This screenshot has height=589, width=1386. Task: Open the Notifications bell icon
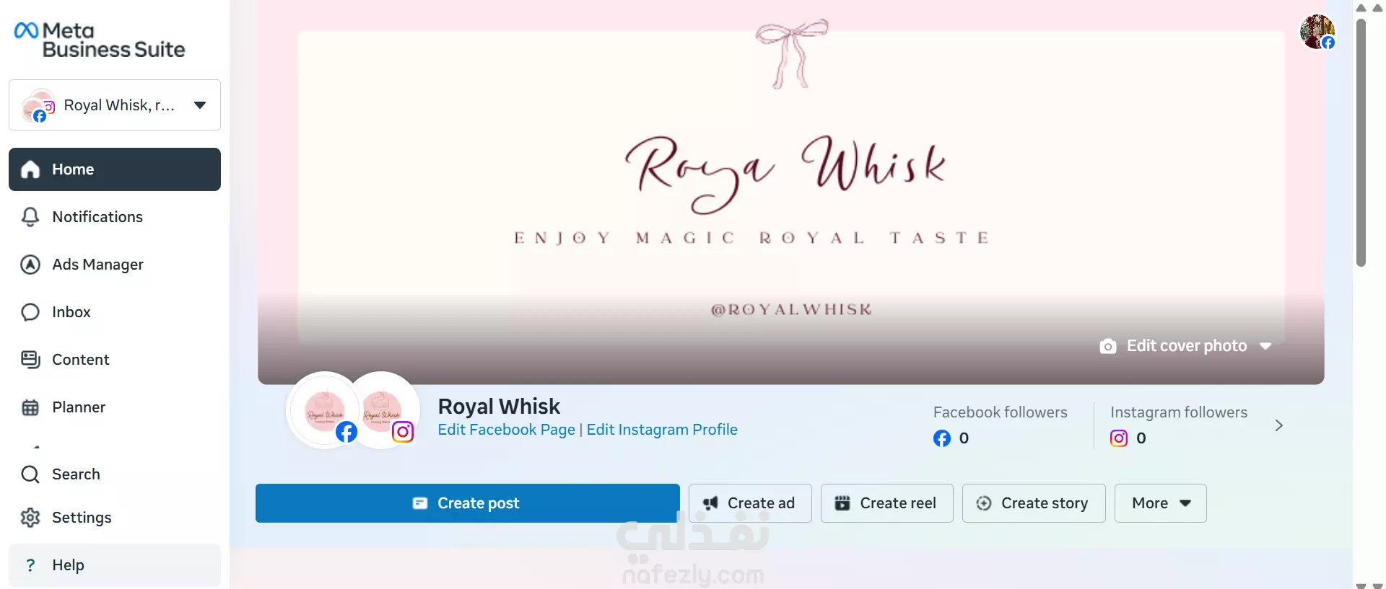point(30,217)
